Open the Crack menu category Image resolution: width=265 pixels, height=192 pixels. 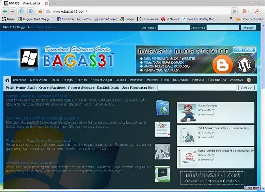coord(54,80)
